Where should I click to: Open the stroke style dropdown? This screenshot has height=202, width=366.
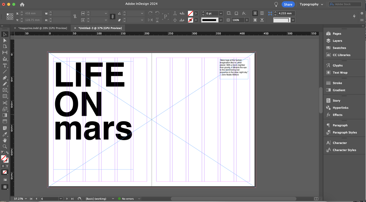point(221,20)
